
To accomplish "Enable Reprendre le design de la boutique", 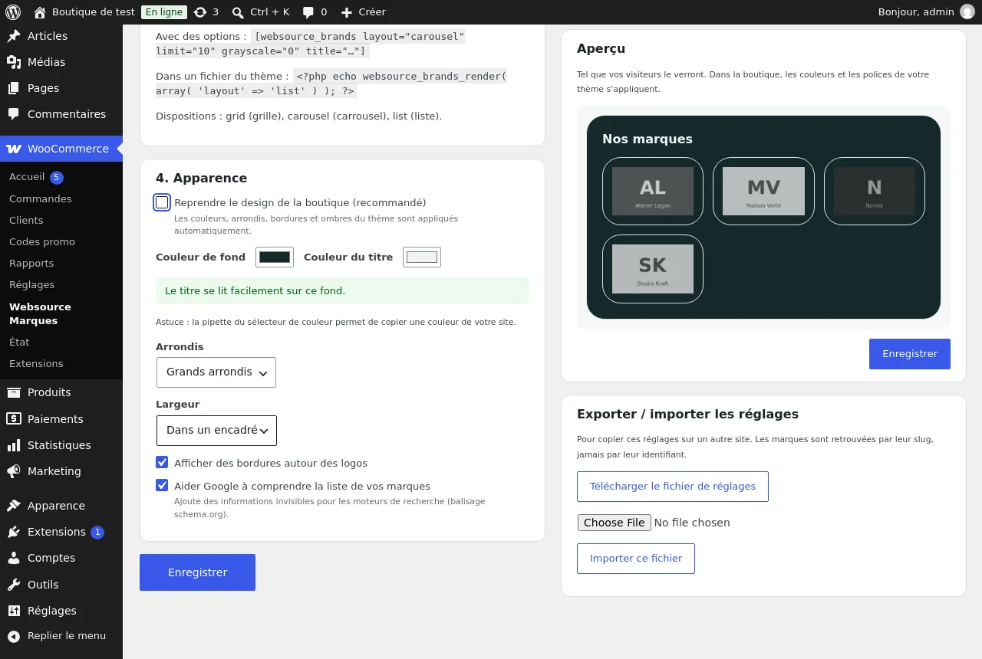I will coord(162,202).
